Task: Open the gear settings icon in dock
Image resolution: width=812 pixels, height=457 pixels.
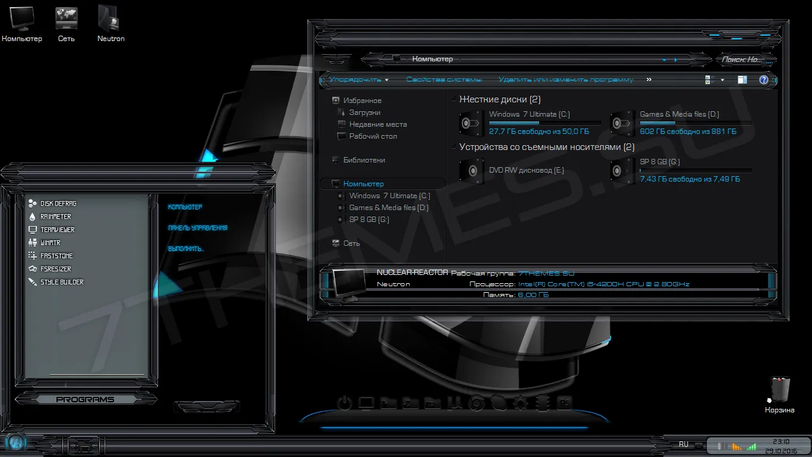Action: pos(521,403)
